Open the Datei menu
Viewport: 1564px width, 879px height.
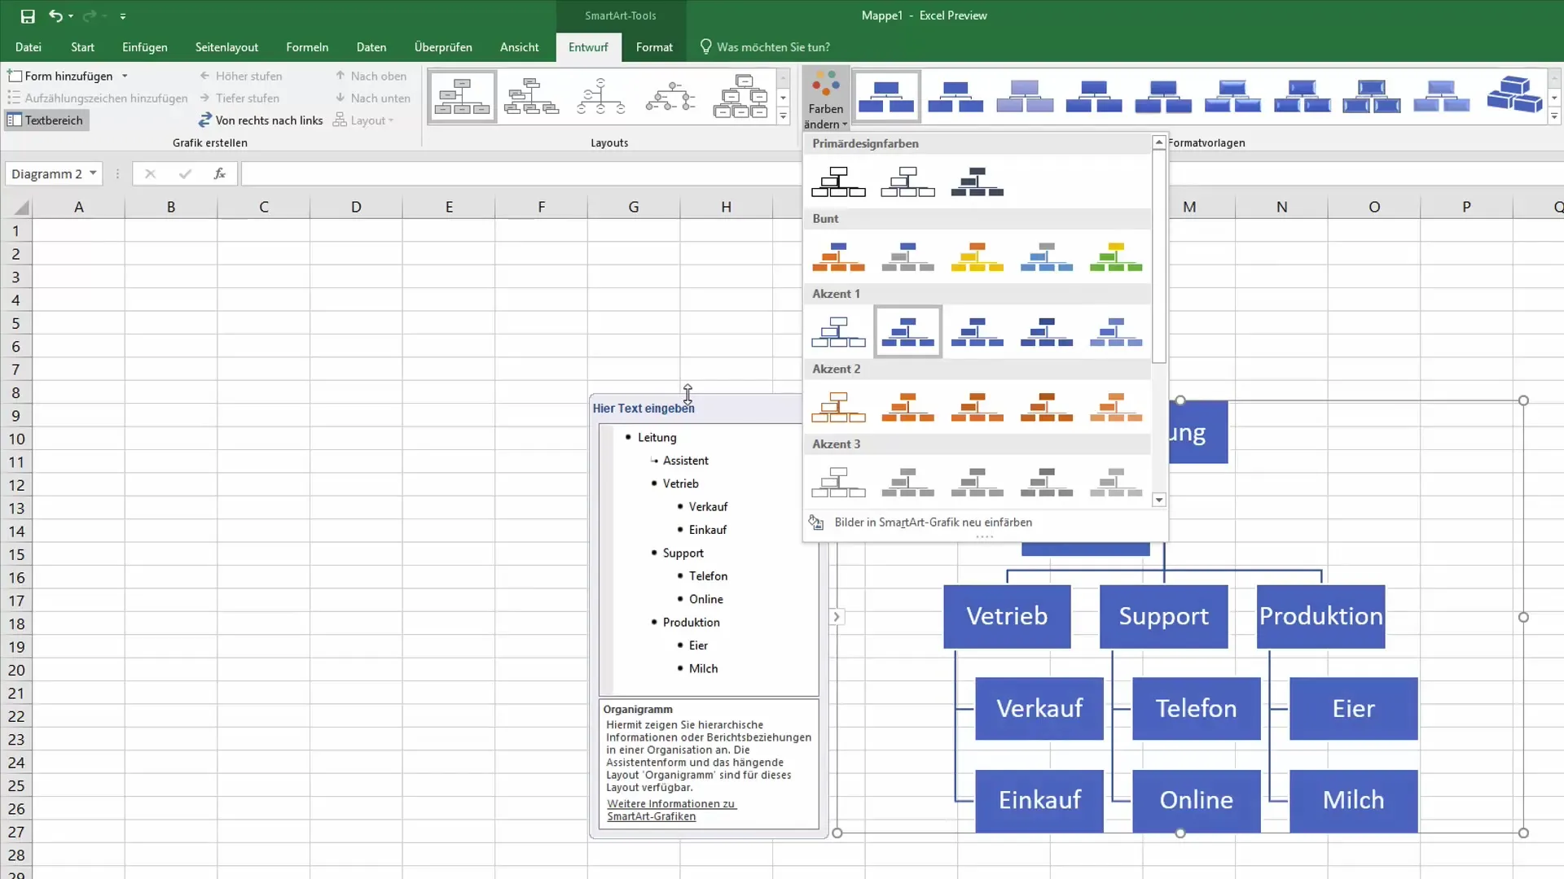point(29,47)
